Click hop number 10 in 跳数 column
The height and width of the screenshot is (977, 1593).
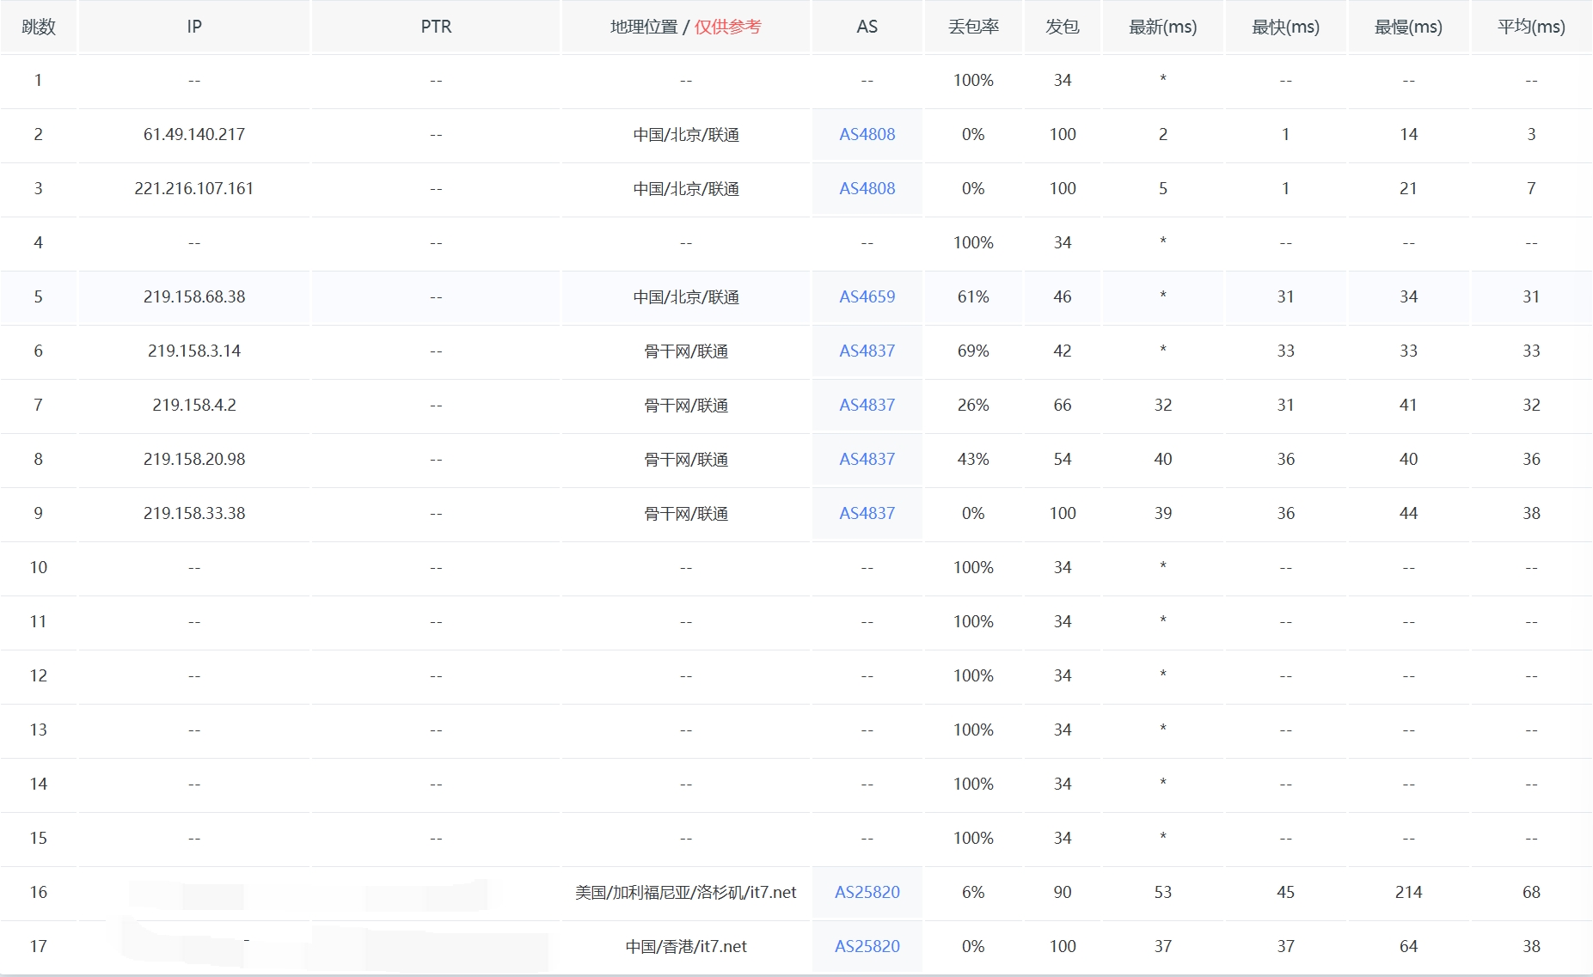tap(39, 567)
